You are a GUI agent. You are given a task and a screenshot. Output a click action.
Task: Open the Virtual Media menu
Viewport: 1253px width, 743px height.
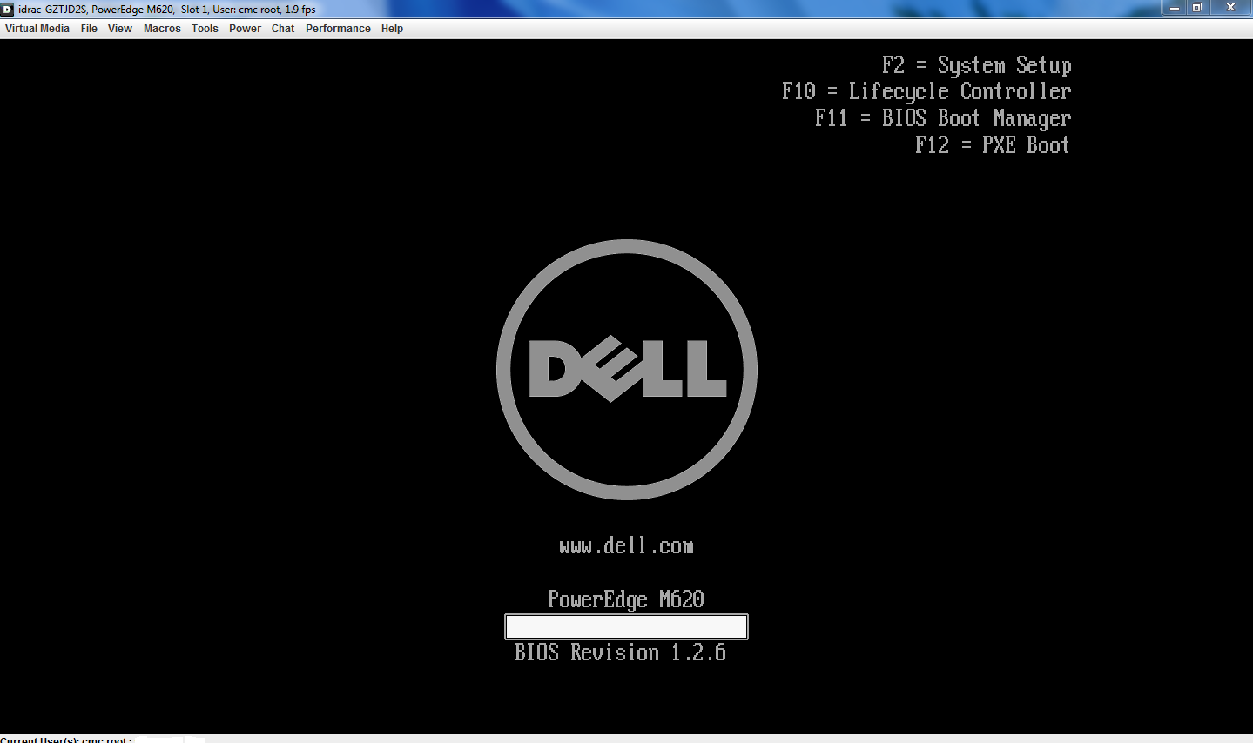point(37,28)
